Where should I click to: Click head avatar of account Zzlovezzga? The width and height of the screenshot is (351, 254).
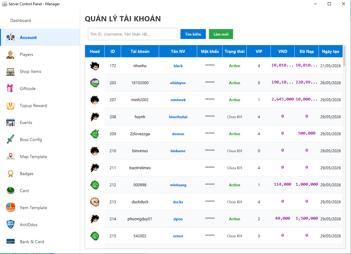(x=95, y=134)
